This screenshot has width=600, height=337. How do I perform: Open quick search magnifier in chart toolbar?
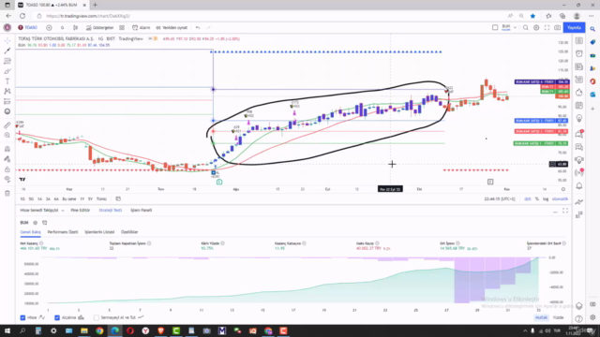[x=526, y=27]
